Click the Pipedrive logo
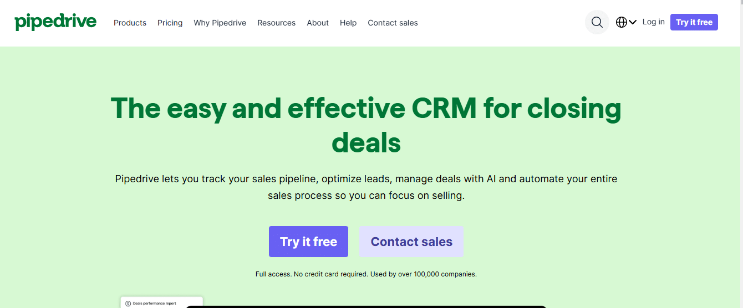 [55, 22]
